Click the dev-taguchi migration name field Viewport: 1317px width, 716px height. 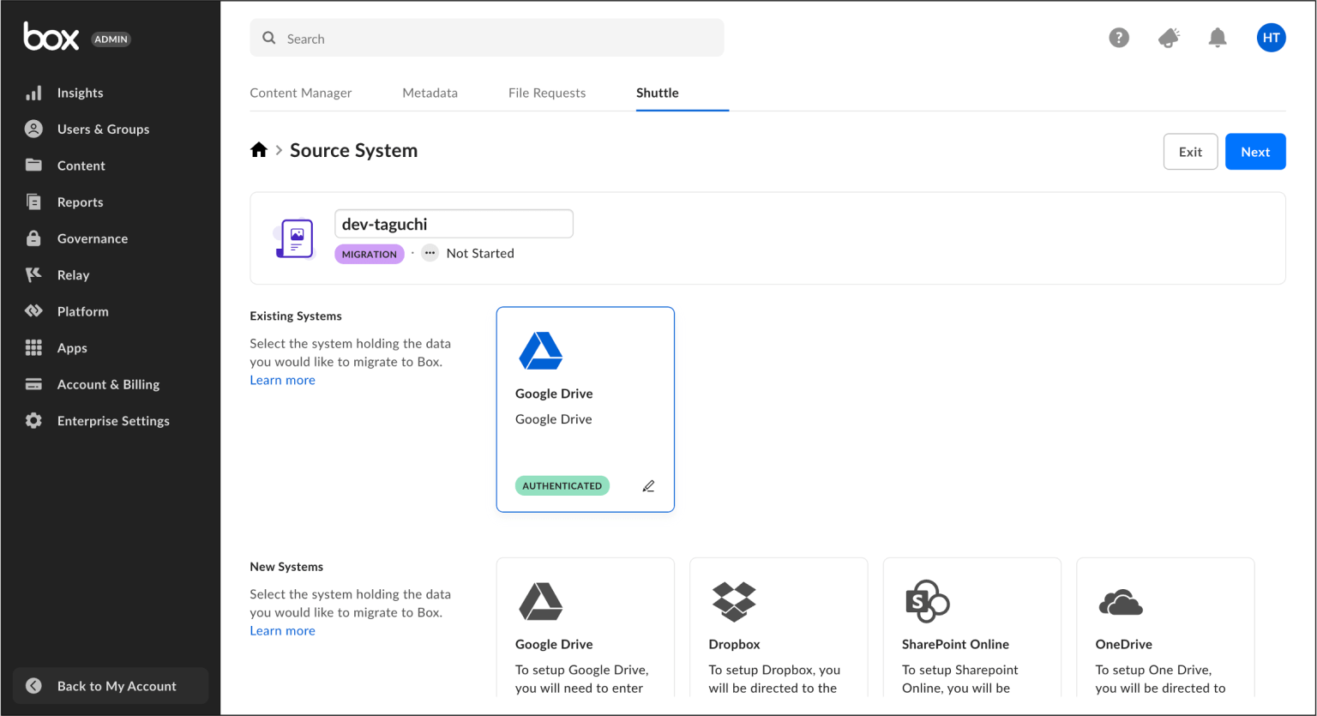pos(454,223)
